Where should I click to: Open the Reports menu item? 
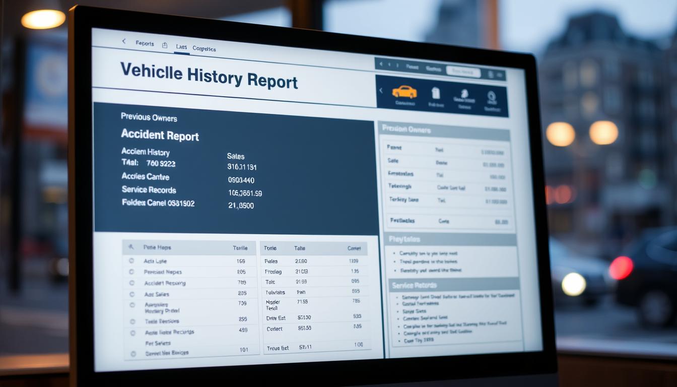(145, 43)
